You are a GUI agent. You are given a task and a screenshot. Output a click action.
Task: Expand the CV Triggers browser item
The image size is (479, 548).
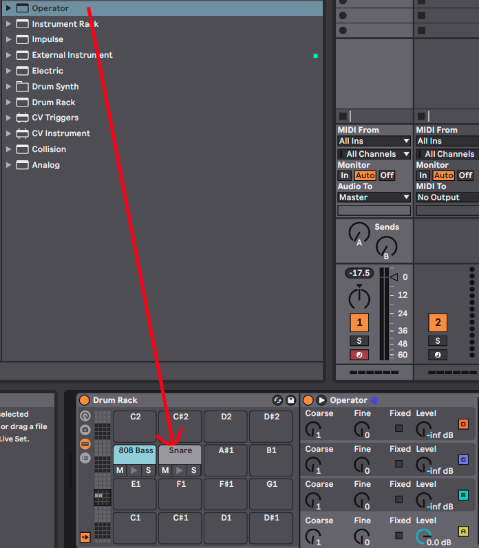tap(8, 118)
